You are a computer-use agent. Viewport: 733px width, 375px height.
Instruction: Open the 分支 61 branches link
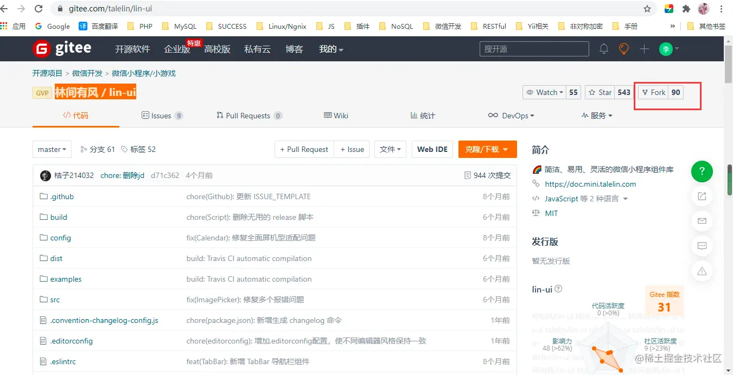(98, 149)
